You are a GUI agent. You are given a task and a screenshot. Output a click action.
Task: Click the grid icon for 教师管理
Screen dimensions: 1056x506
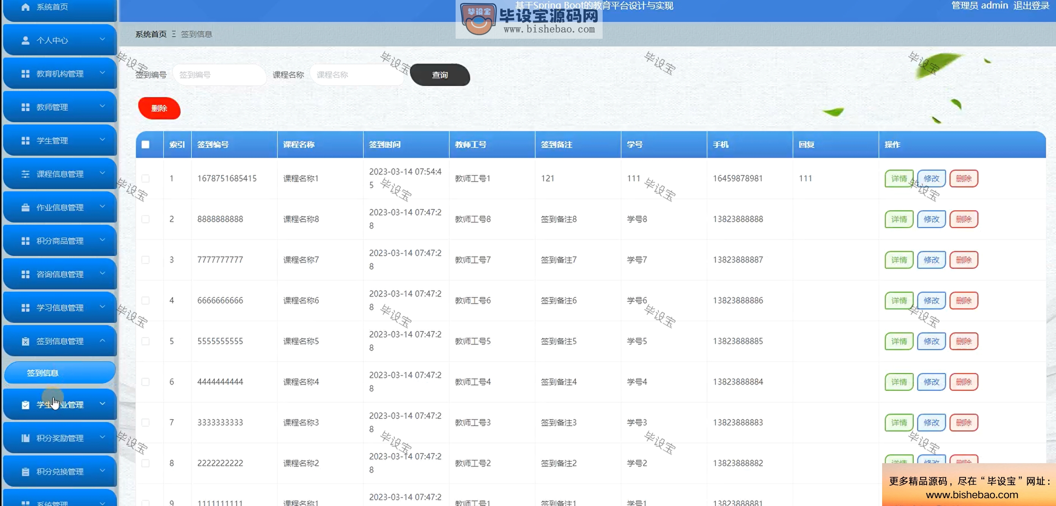click(x=25, y=107)
